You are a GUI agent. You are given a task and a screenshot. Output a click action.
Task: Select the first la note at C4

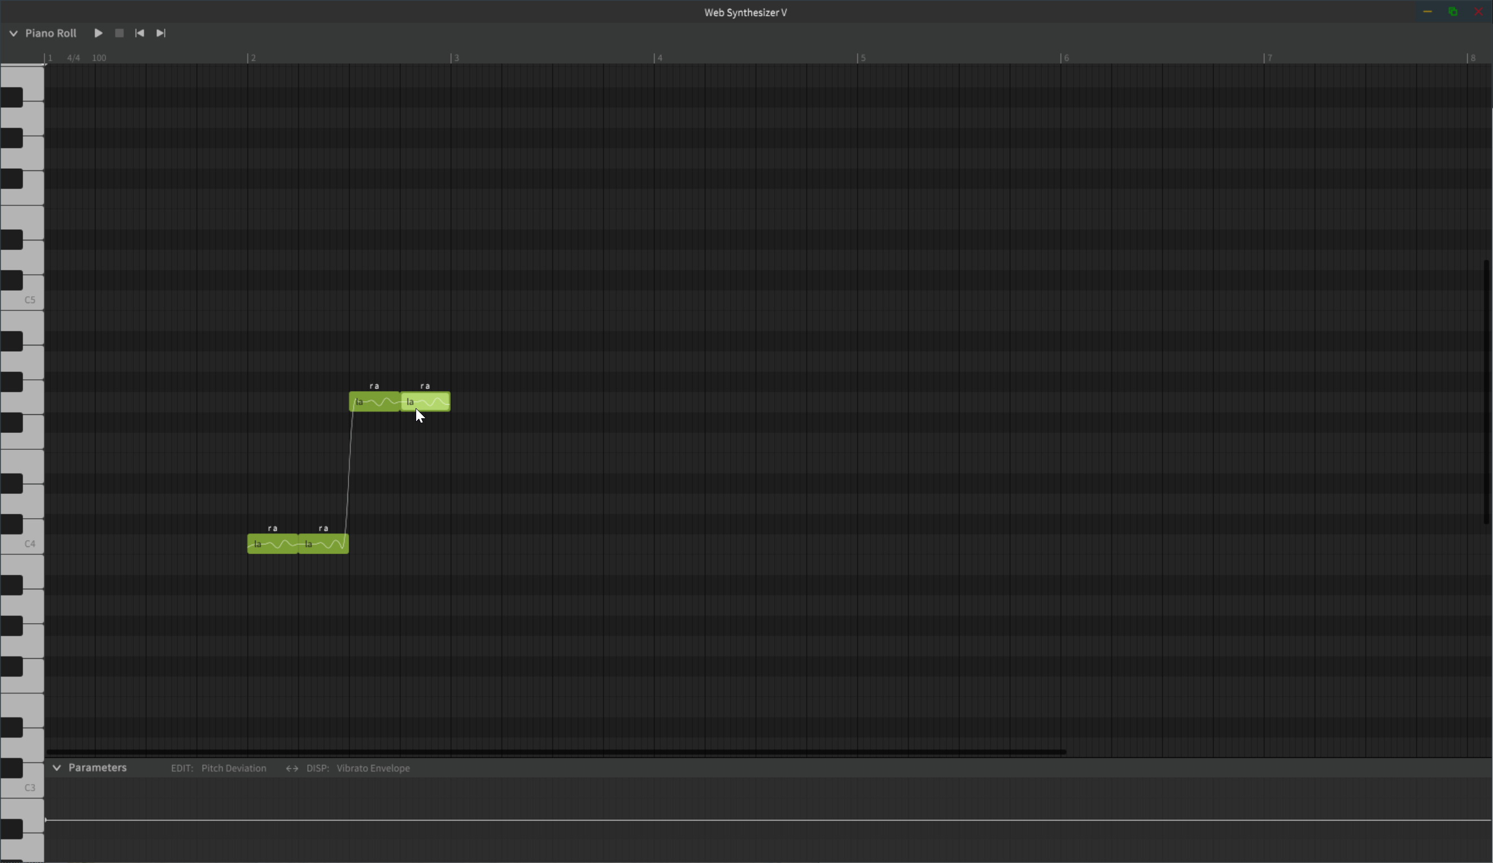[273, 544]
